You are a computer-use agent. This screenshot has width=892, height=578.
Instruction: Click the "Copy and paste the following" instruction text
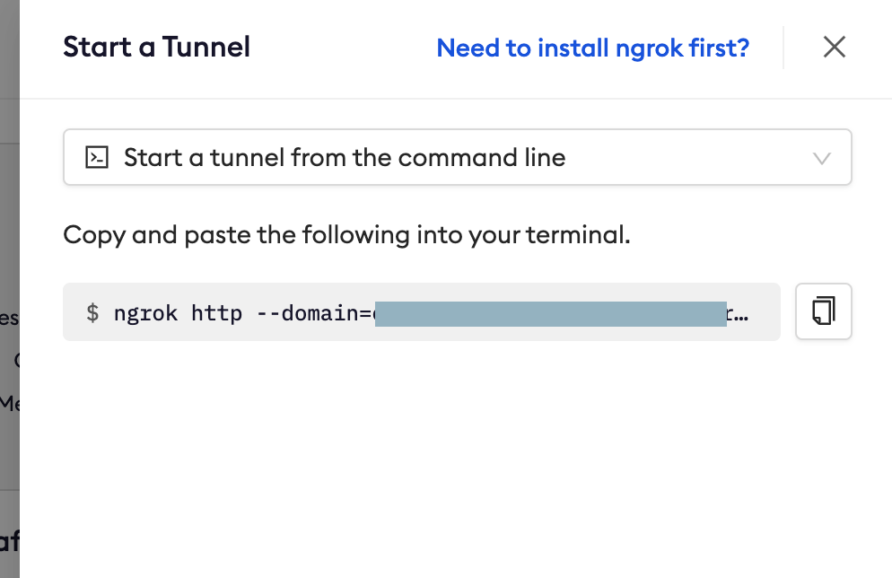(x=346, y=235)
